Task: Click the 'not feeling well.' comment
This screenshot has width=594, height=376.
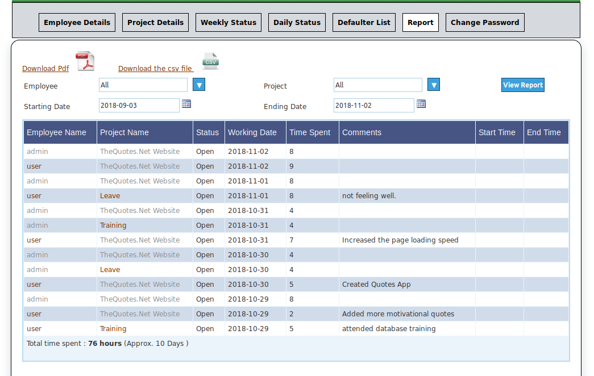Action: (369, 196)
